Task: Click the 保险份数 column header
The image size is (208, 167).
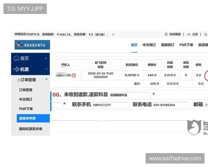Action: pos(186,65)
